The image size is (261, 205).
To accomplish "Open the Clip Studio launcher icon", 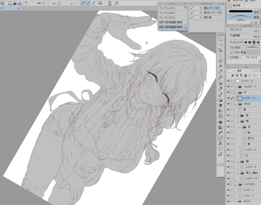I will coord(3,3).
